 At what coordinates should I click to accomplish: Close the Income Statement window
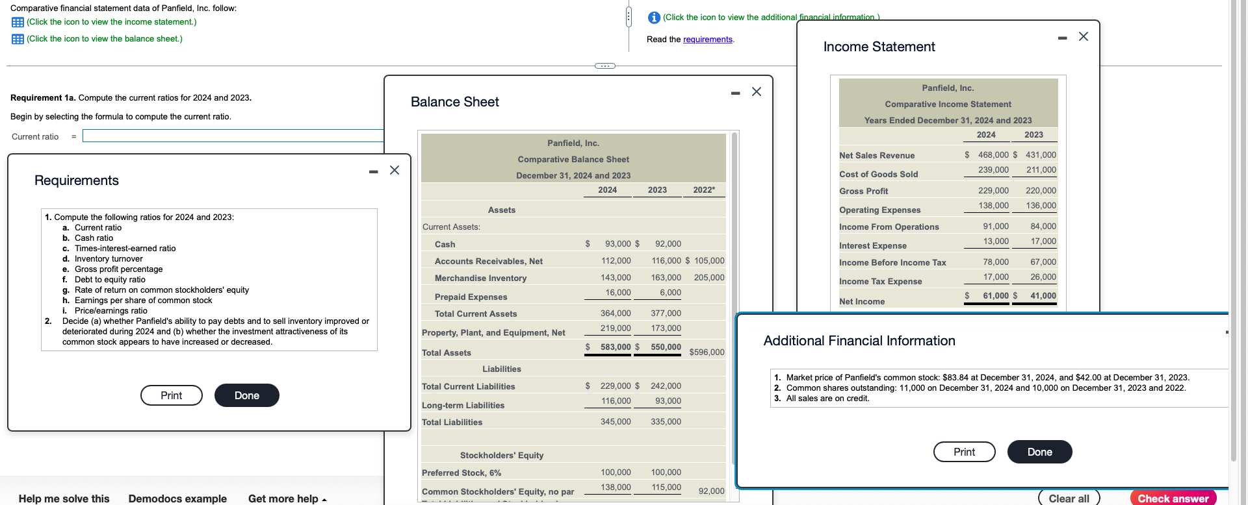point(1084,36)
